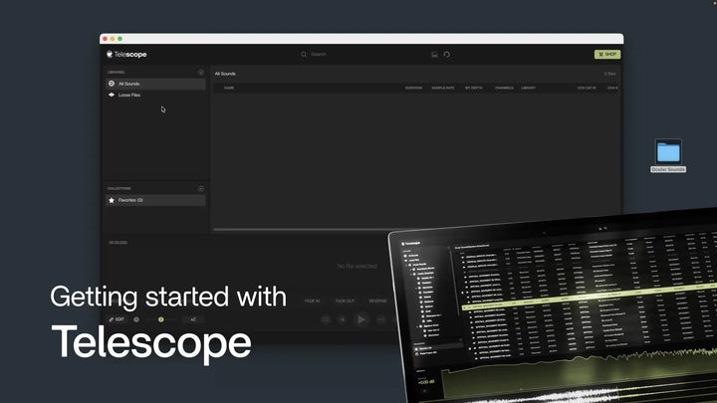Toggle the Fade Out option
717x403 pixels.
345,301
